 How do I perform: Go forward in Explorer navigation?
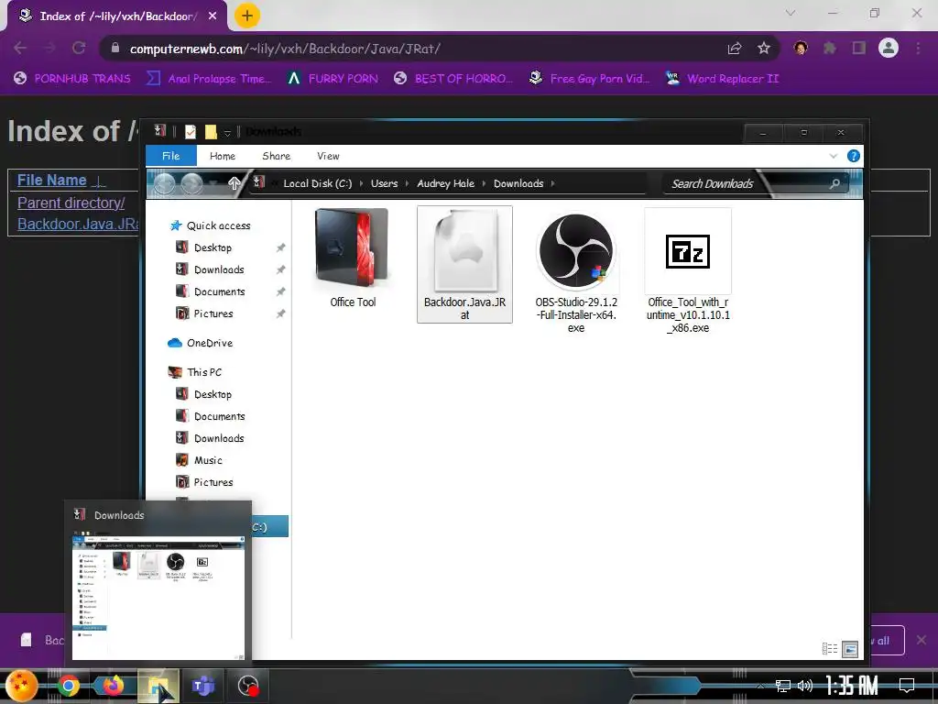tap(191, 183)
